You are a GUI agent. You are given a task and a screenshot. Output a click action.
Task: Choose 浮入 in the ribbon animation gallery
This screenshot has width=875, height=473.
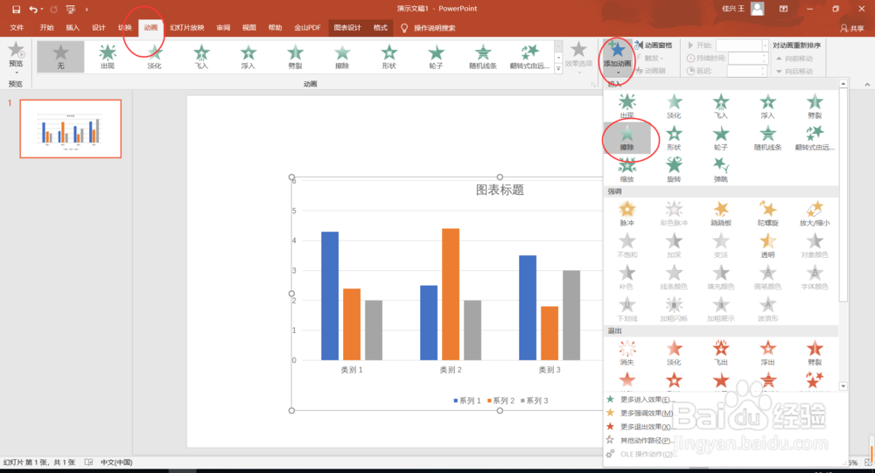coord(248,57)
